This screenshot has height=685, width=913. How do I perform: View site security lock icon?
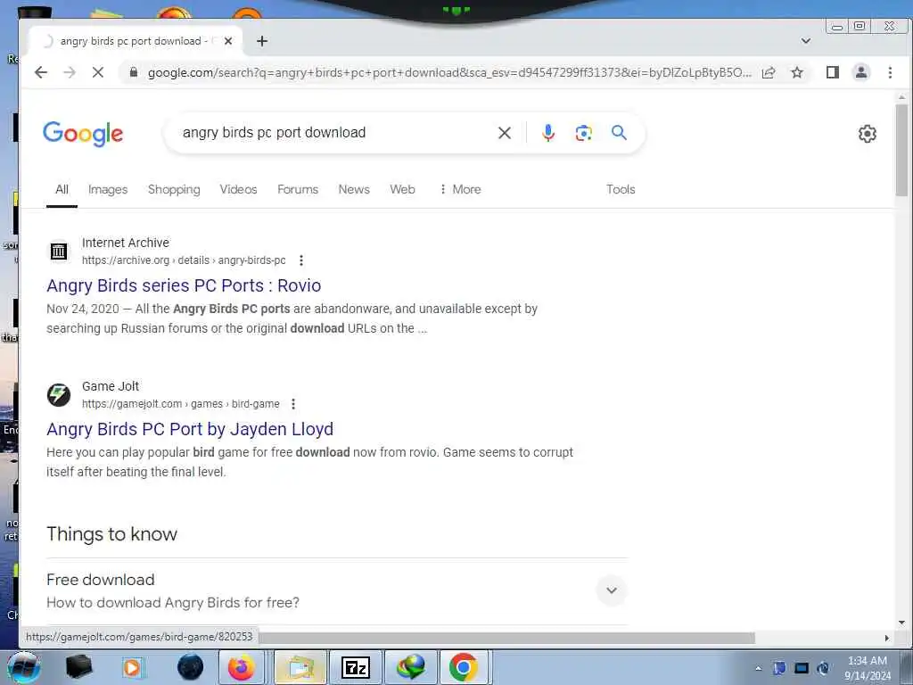[134, 72]
